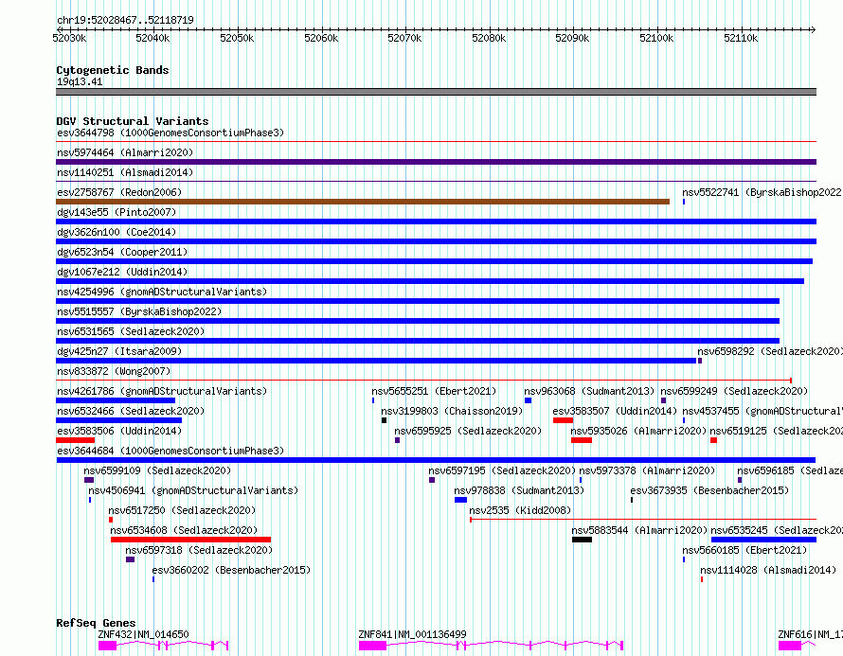
Task: Click the brown esv2758767 Redon2006 bar
Action: [x=363, y=202]
